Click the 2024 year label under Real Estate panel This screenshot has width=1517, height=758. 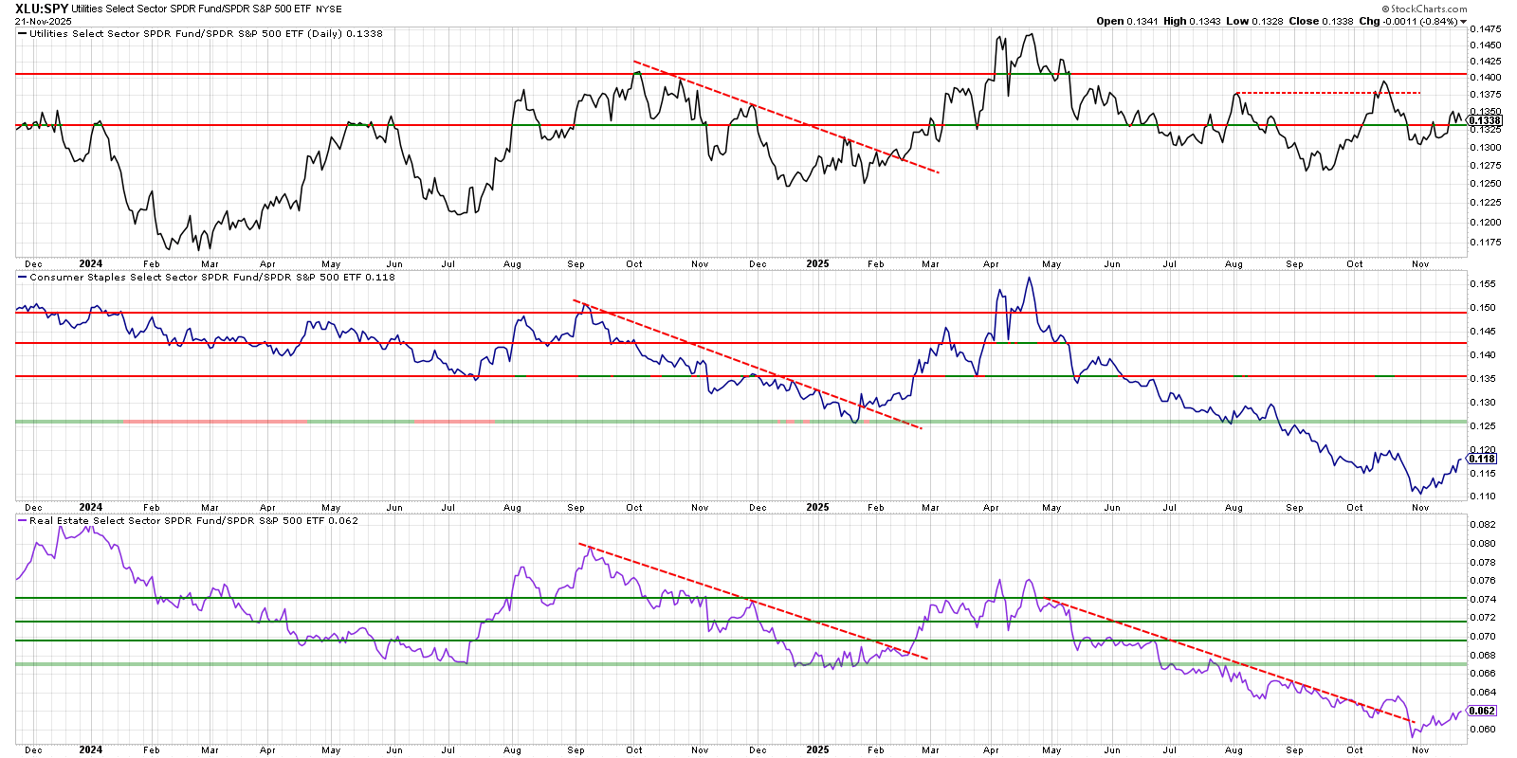tap(91, 749)
